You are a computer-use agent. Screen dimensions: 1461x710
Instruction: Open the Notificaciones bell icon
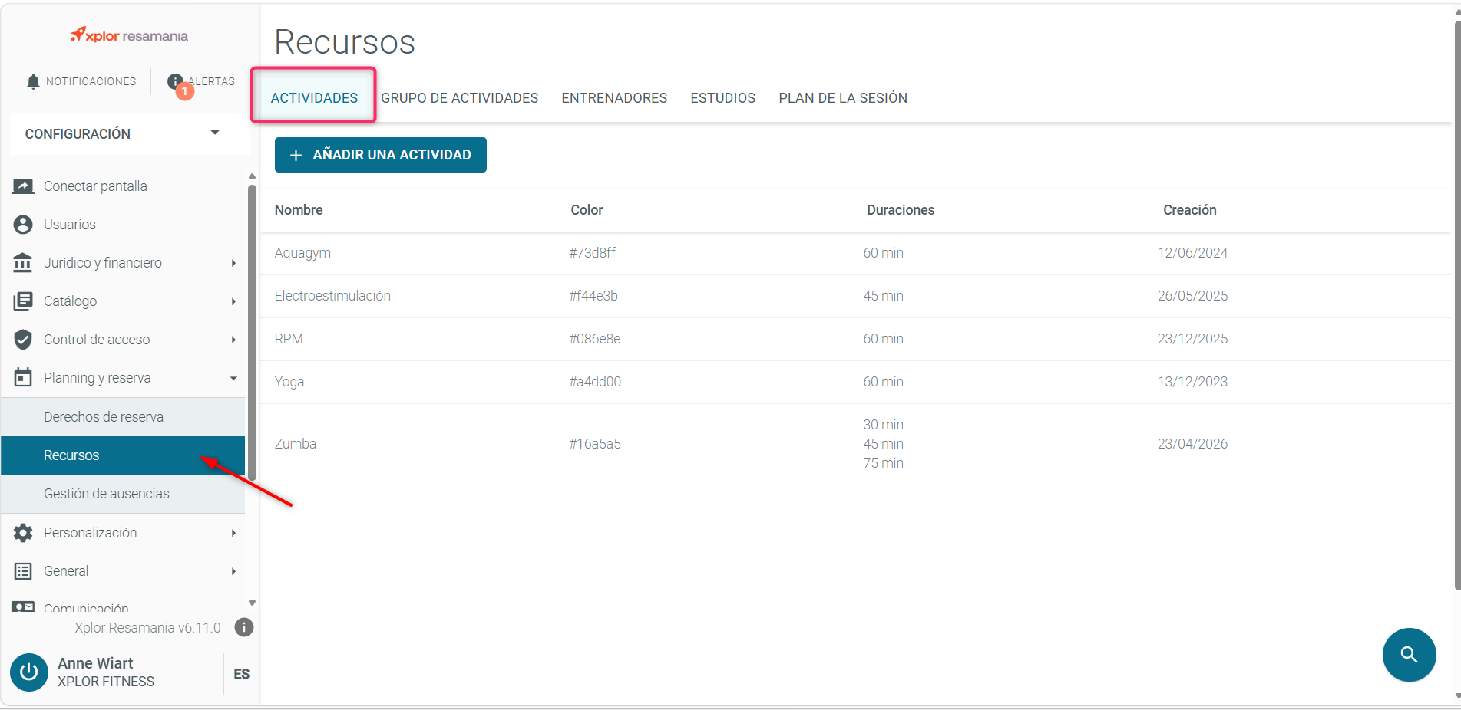point(33,81)
